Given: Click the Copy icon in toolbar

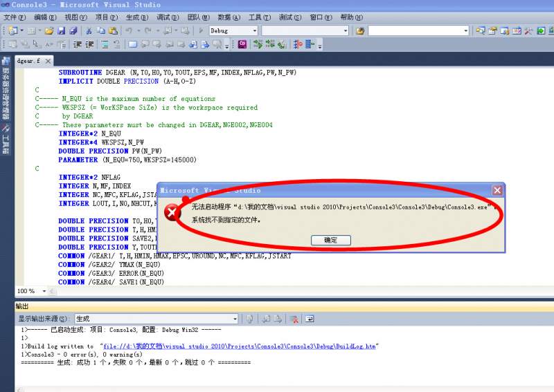Looking at the screenshot, I should (100, 30).
